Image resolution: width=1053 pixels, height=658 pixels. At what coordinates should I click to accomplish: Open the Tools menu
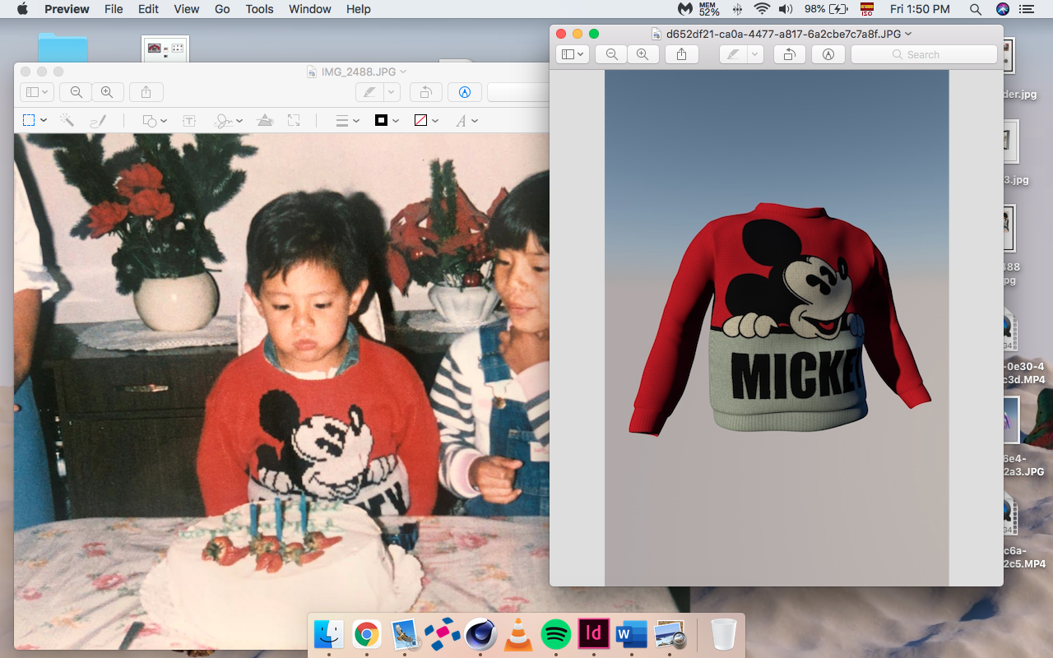[259, 9]
